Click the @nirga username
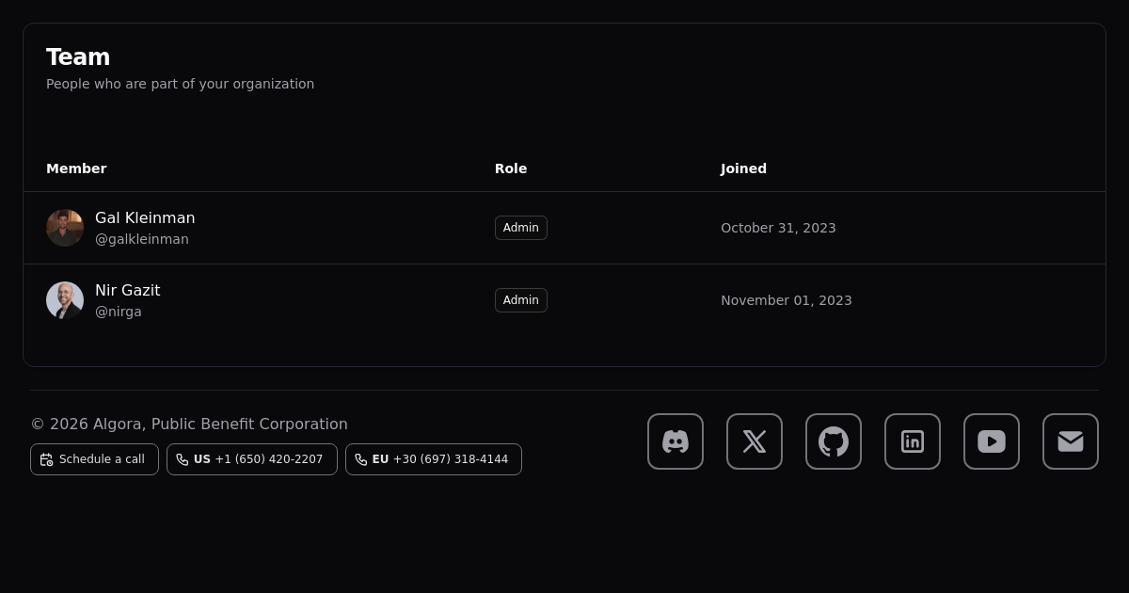 [119, 312]
